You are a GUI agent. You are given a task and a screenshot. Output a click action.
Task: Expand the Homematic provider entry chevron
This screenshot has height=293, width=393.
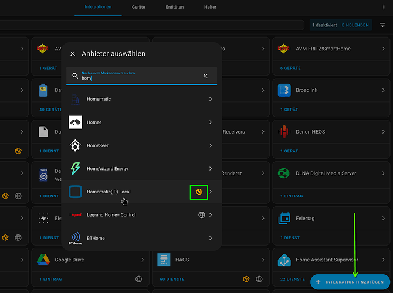(211, 99)
